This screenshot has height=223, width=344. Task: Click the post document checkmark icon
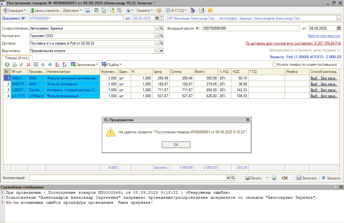coord(274,178)
